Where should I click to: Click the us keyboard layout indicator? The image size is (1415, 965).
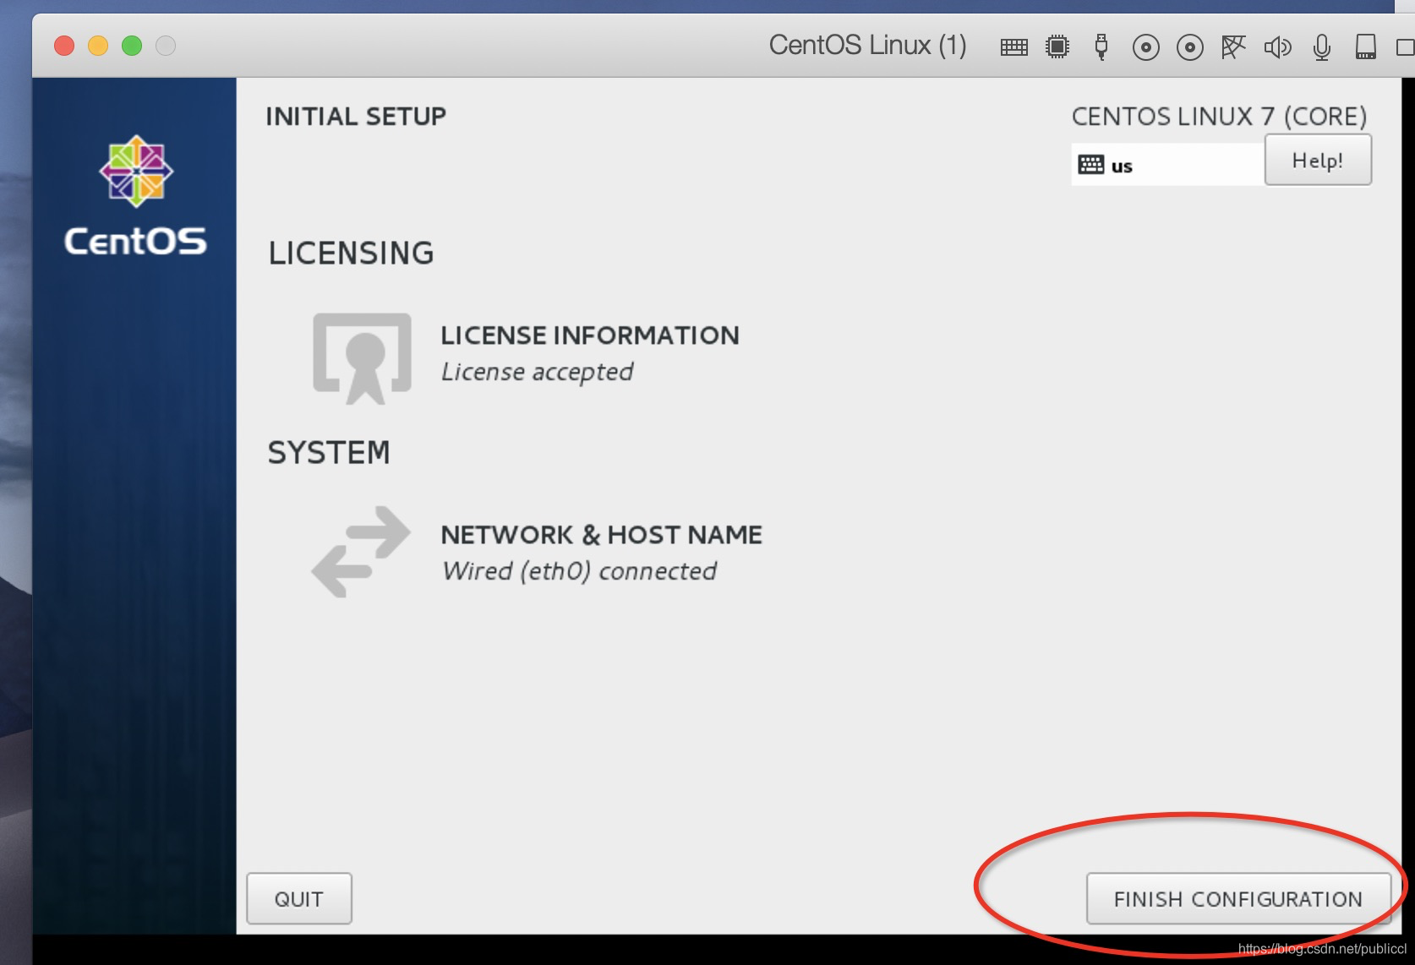pyautogui.click(x=1167, y=165)
